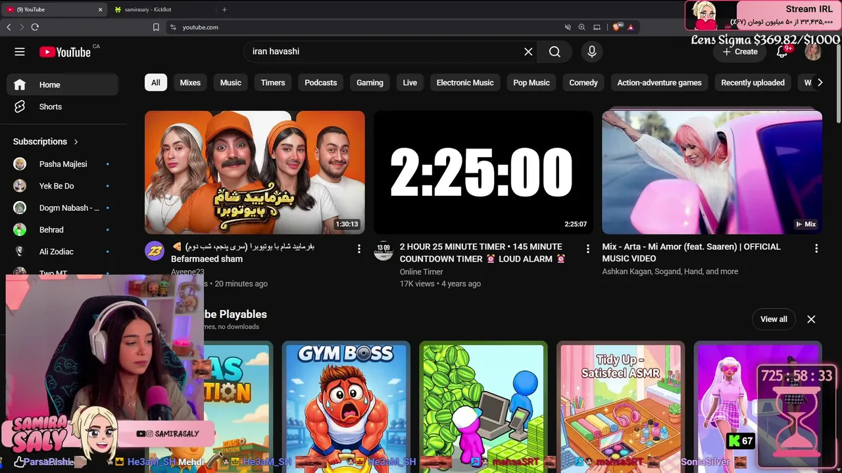Screen dimensions: 842x473
Task: Run search with the magnifier button
Action: (555, 52)
